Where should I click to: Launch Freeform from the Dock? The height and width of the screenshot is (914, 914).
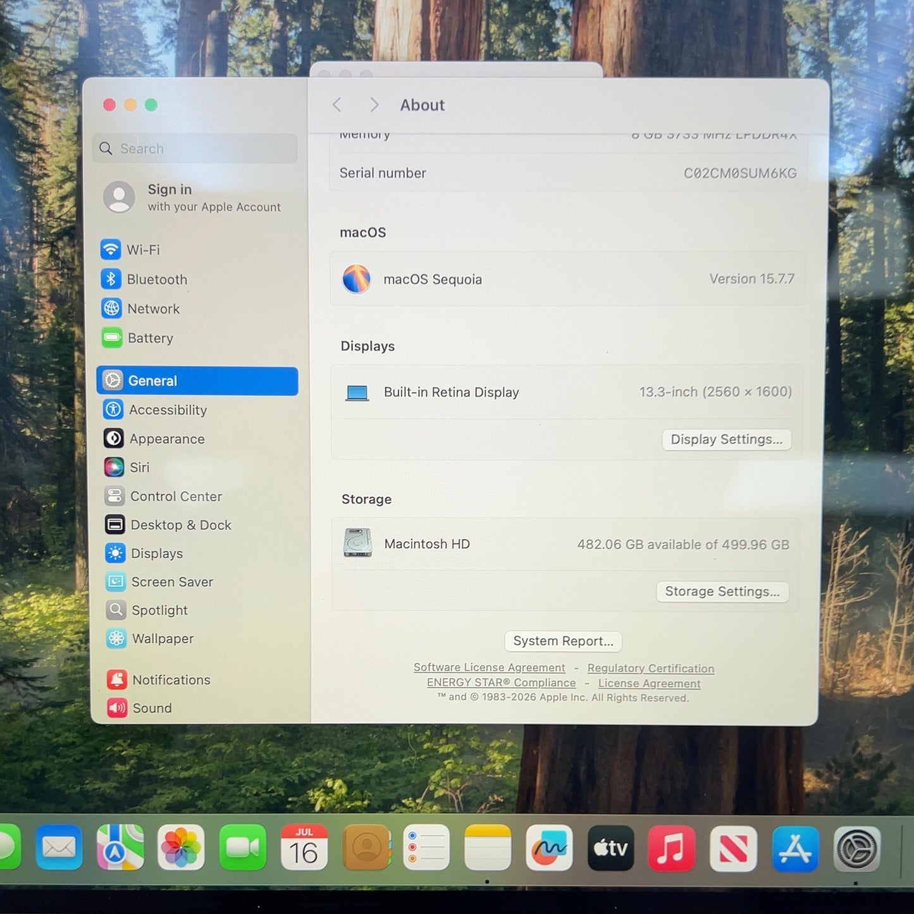[x=549, y=848]
